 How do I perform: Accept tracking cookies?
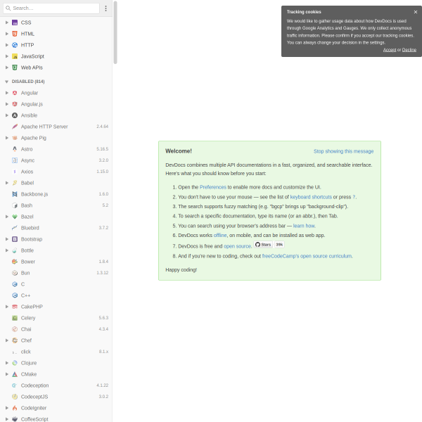point(390,50)
